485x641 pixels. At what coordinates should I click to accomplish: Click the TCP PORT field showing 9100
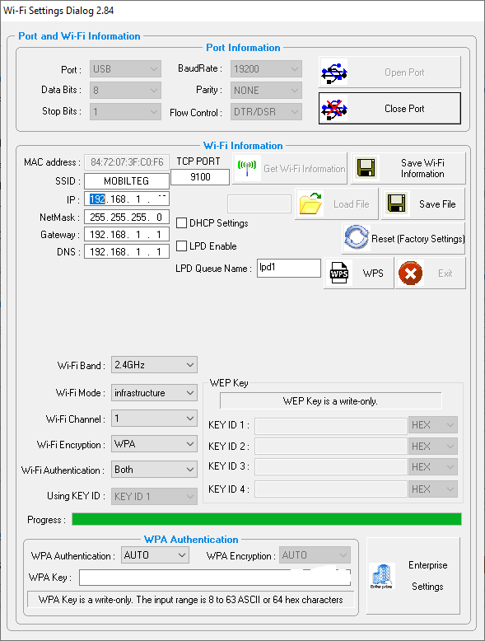(200, 176)
